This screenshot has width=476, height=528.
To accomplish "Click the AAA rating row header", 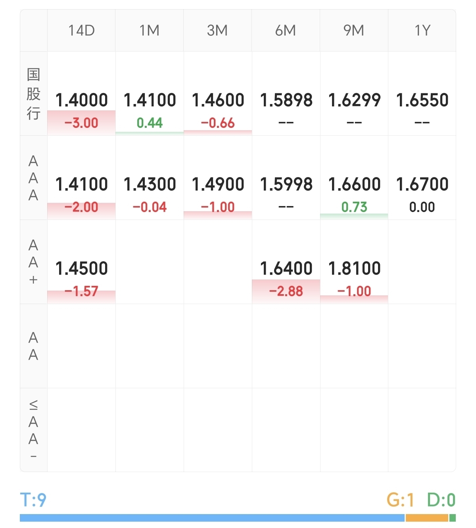I will pos(34,178).
